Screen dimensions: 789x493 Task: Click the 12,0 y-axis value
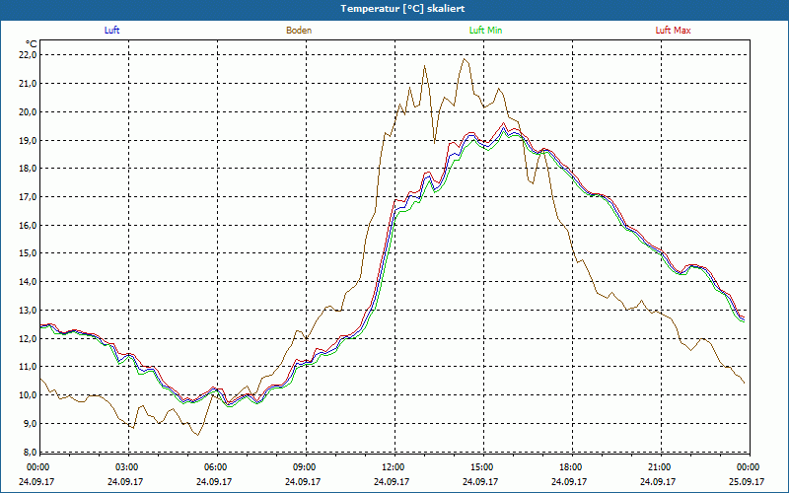point(29,338)
